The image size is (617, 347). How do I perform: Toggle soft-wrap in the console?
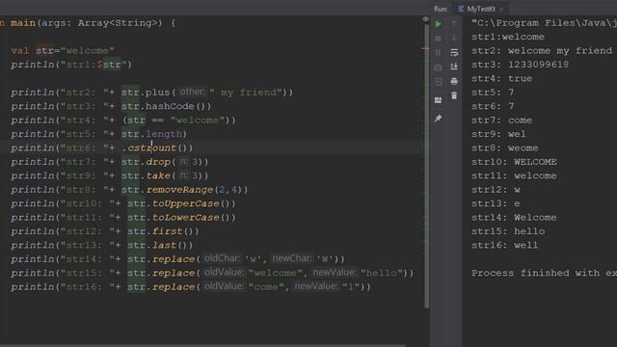(x=454, y=52)
